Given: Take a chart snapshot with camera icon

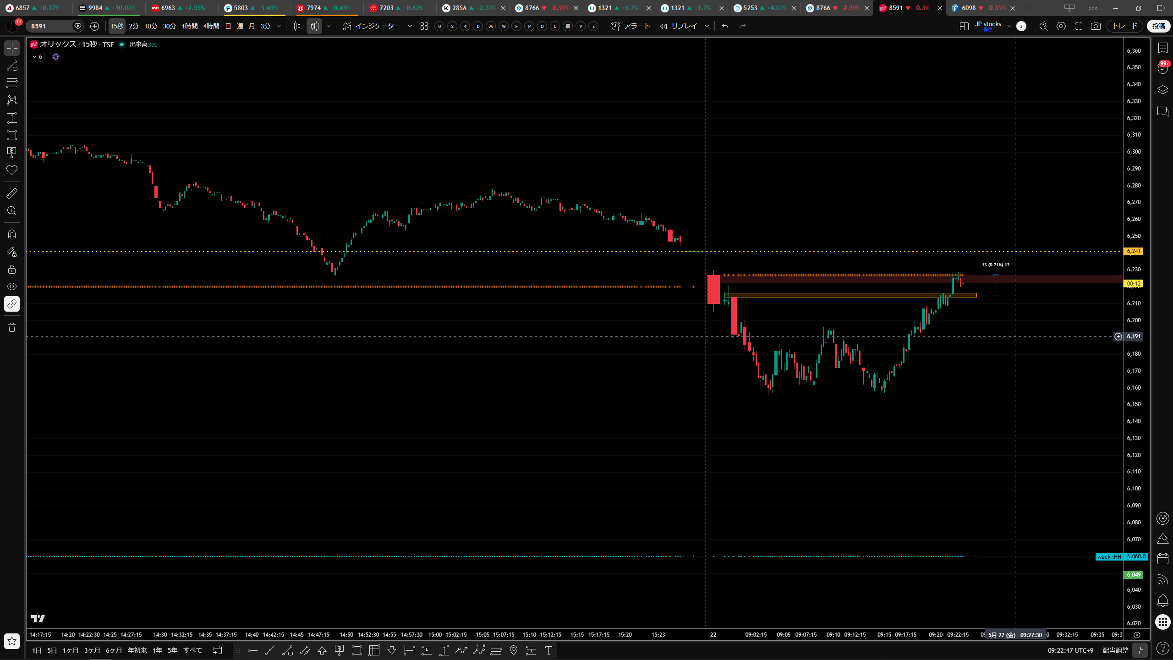Looking at the screenshot, I should pyautogui.click(x=1096, y=26).
